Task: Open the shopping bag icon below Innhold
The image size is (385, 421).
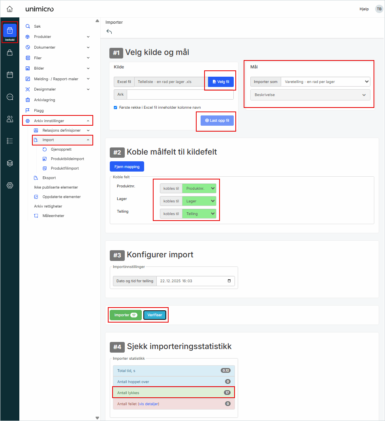Action: click(x=9, y=53)
